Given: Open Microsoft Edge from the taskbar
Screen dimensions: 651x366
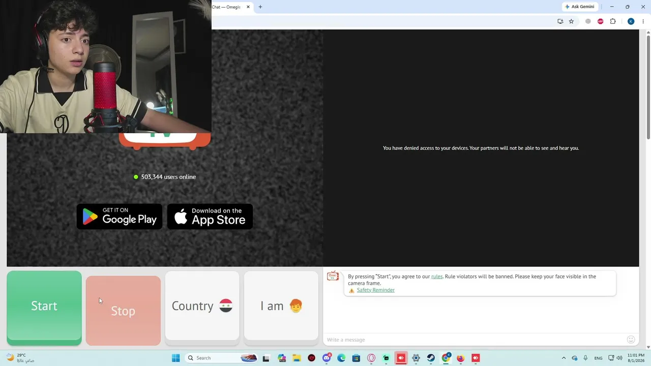Looking at the screenshot, I should pos(341,358).
